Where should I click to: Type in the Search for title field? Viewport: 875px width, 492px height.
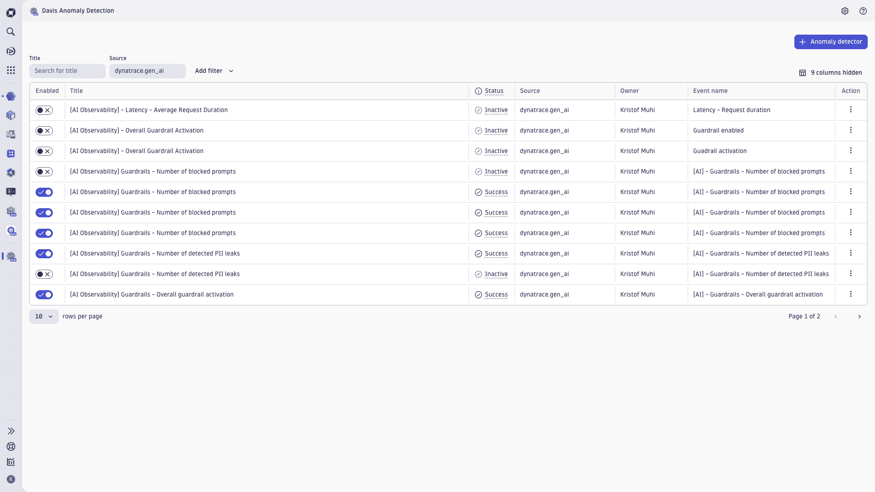(x=67, y=71)
